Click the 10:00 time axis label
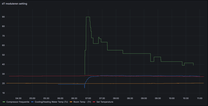This screenshot has width=208, height=106. 172,98
